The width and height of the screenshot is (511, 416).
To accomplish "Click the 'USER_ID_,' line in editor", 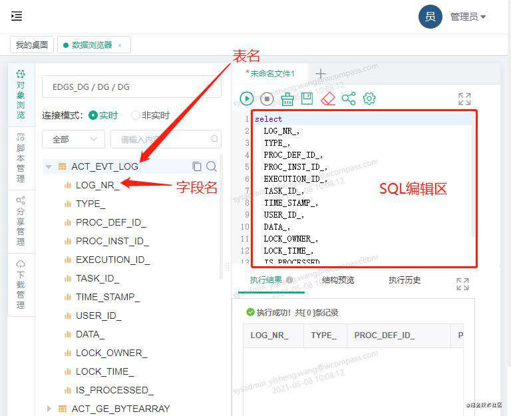I will (x=284, y=215).
